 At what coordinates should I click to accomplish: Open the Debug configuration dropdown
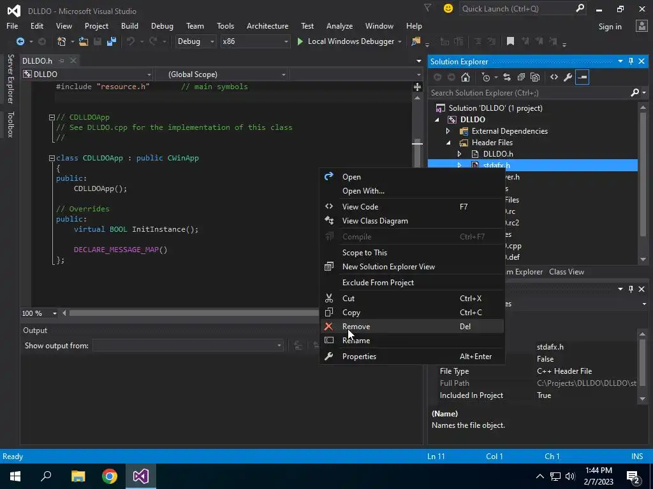[195, 41]
